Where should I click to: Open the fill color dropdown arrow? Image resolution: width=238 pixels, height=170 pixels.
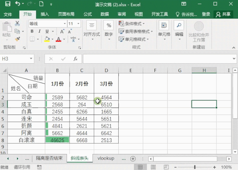[x=52, y=39]
